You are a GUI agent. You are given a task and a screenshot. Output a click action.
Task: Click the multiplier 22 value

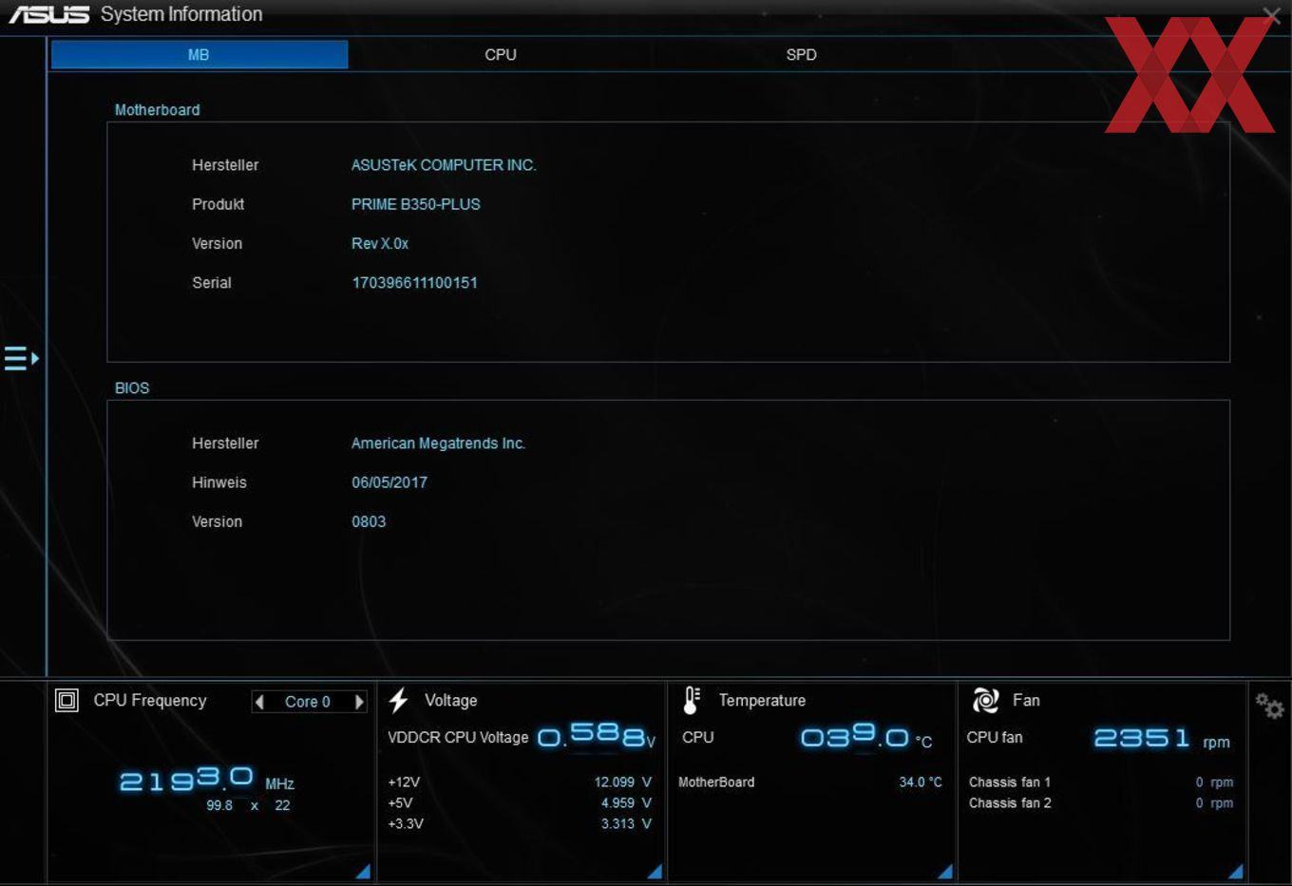point(282,805)
